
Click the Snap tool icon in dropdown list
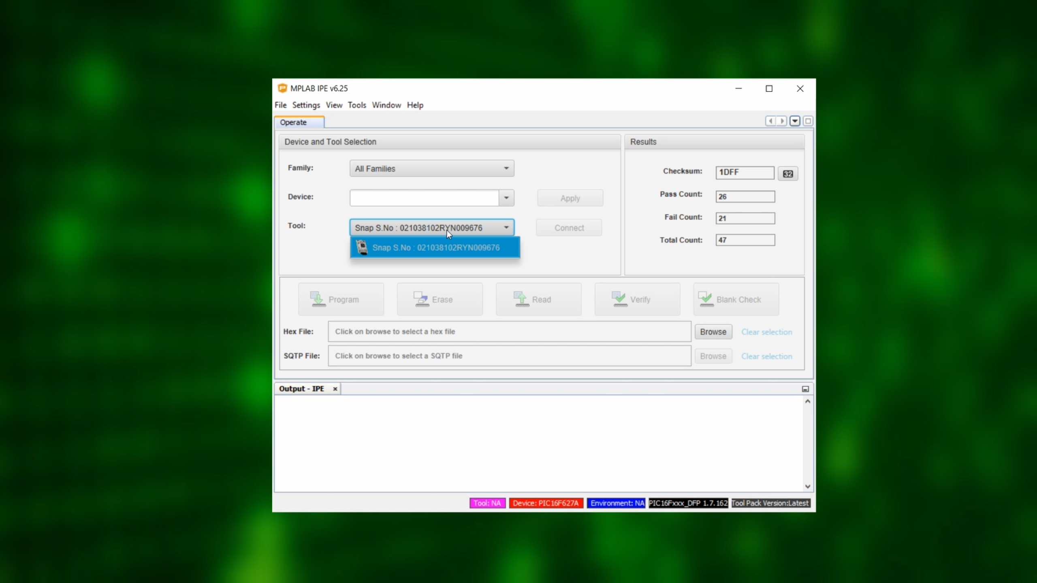point(361,247)
